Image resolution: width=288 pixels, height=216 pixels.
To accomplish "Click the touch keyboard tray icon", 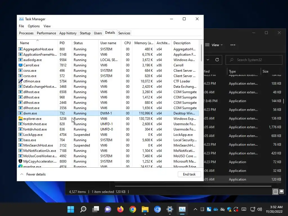I will click(x=244, y=209).
